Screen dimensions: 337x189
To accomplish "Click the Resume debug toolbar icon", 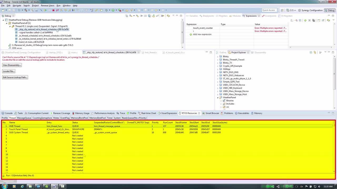I will coord(45,10).
